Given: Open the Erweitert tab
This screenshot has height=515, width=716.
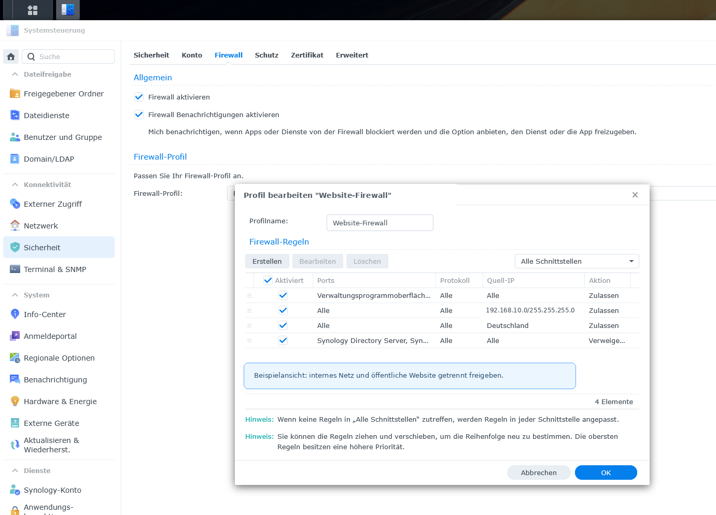Looking at the screenshot, I should tap(352, 55).
